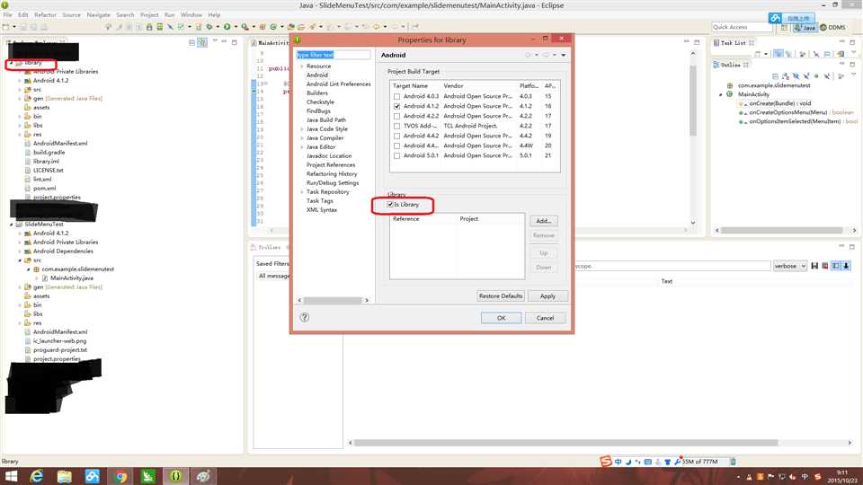Select pom.xml in library project
Viewport: 863px width, 485px height.
click(44, 188)
